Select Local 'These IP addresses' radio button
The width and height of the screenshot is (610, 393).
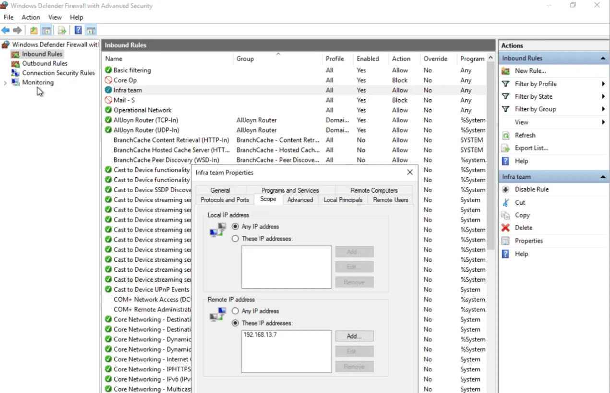coord(235,238)
